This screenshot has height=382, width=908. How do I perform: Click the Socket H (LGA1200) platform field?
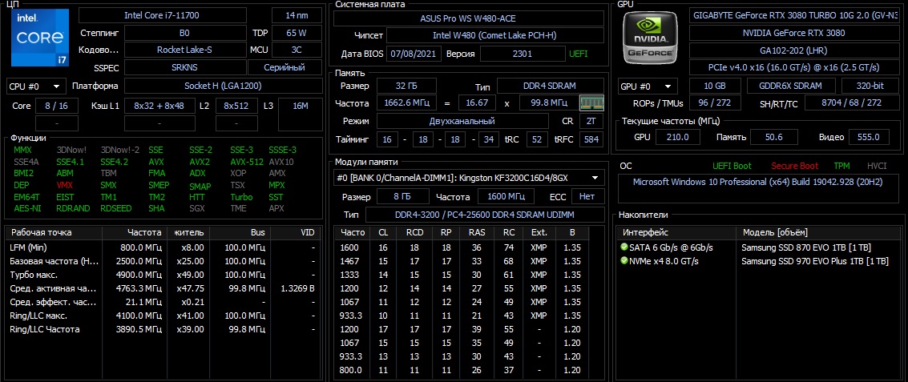click(223, 86)
